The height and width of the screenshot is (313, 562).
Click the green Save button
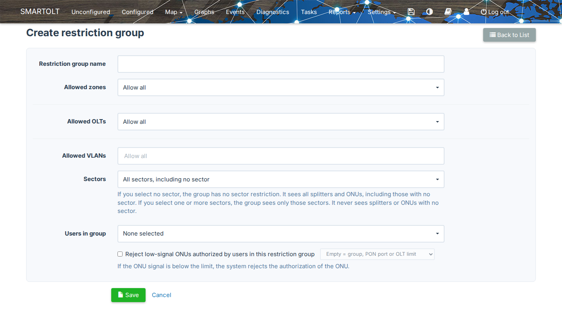(x=128, y=295)
